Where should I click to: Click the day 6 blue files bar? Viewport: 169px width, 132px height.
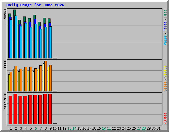tap(35, 21)
